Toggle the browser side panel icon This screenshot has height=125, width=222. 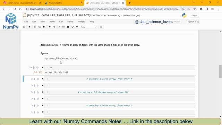click(207, 9)
